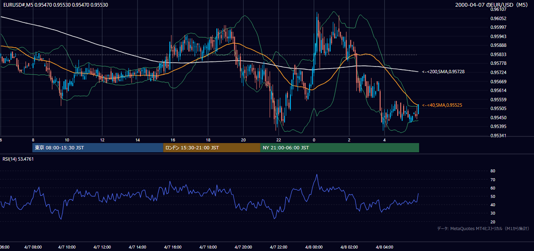This screenshot has height=251, width=534.
Task: Click price axis value 0.95997
Action: coord(498,28)
